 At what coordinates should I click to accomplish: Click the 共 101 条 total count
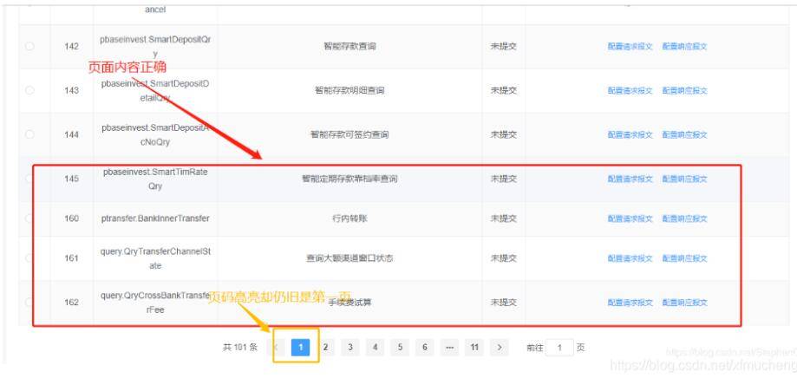click(240, 348)
